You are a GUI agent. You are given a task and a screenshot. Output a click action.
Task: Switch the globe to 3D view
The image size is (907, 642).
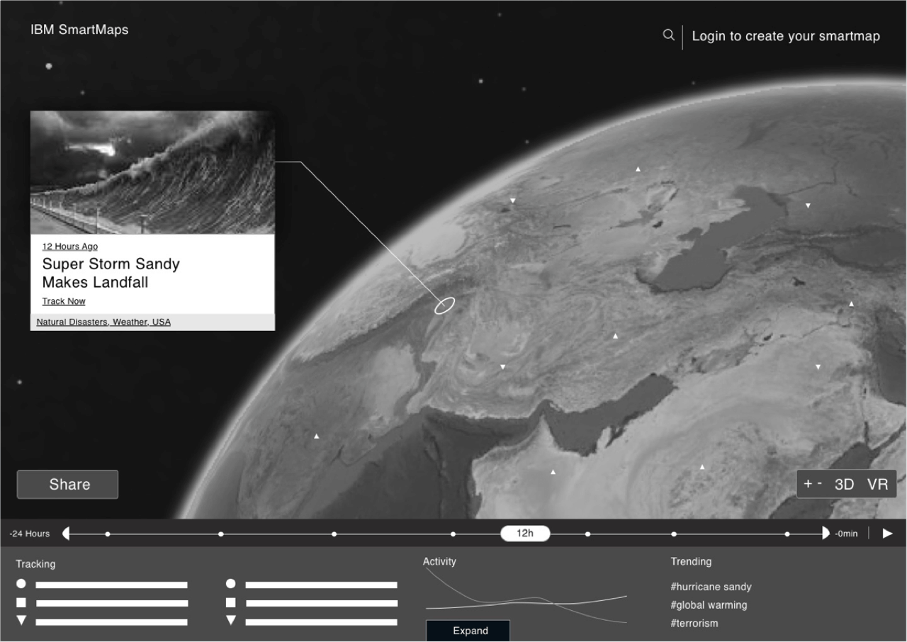[x=844, y=484]
